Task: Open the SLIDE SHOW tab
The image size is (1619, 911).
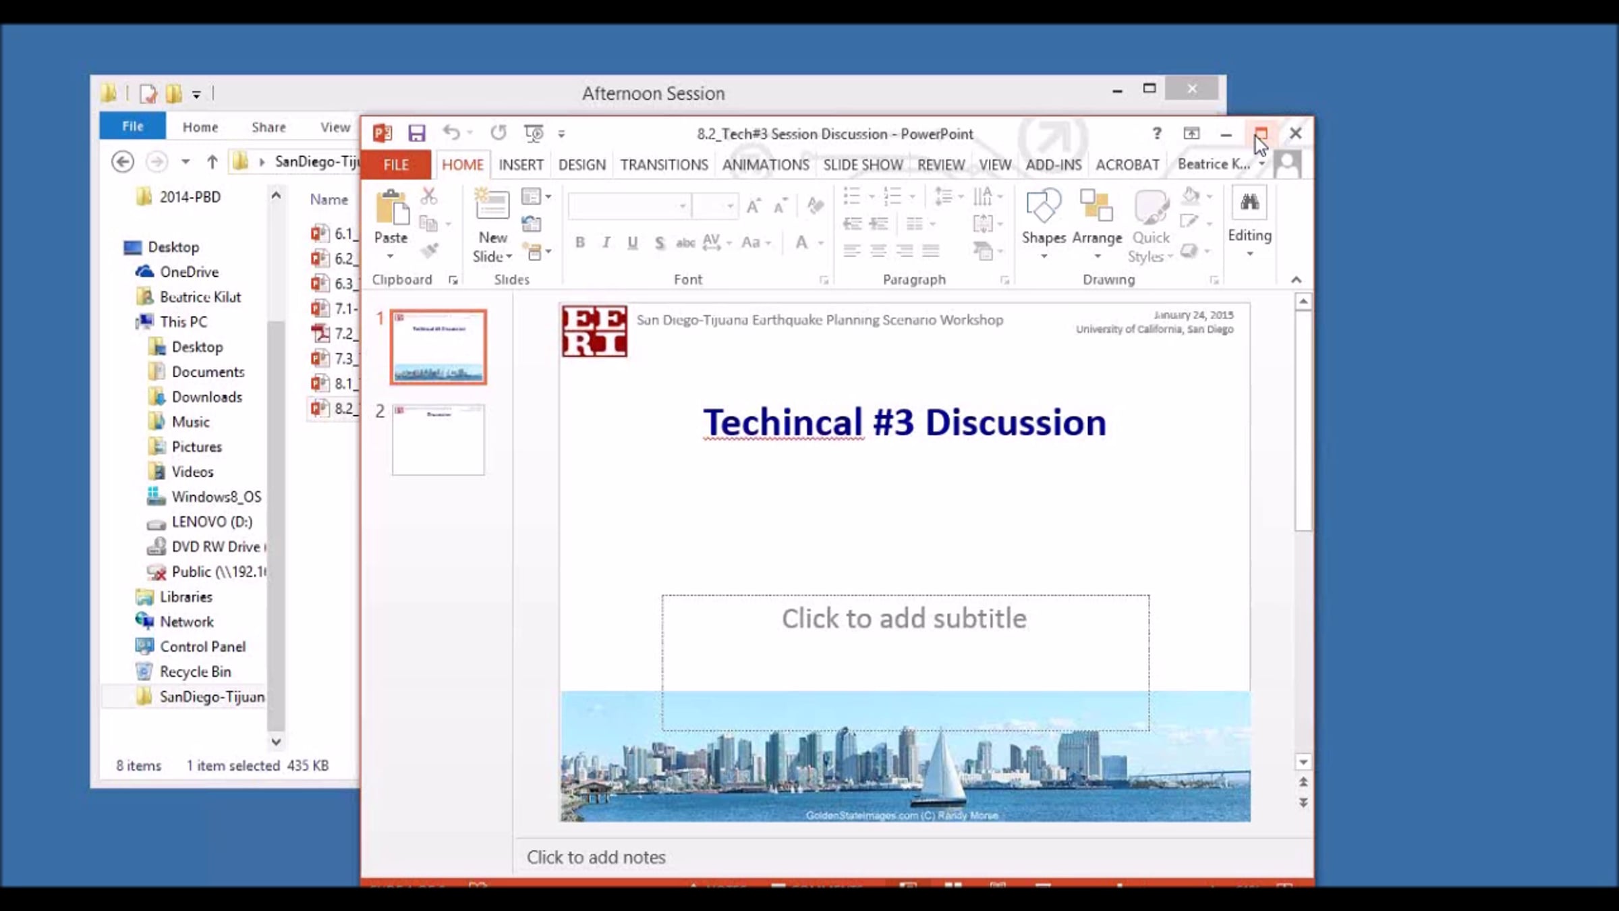Action: (x=863, y=165)
